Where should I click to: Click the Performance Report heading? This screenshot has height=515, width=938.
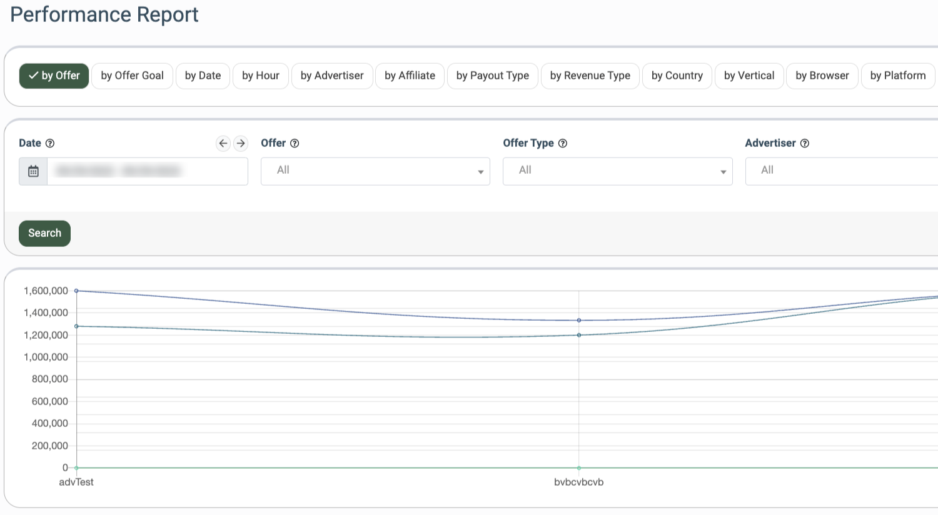tap(104, 14)
